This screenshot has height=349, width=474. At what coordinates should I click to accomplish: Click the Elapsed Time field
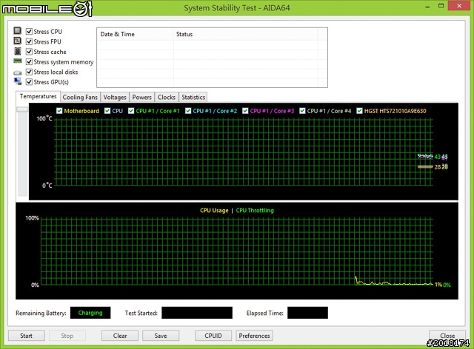[307, 313]
